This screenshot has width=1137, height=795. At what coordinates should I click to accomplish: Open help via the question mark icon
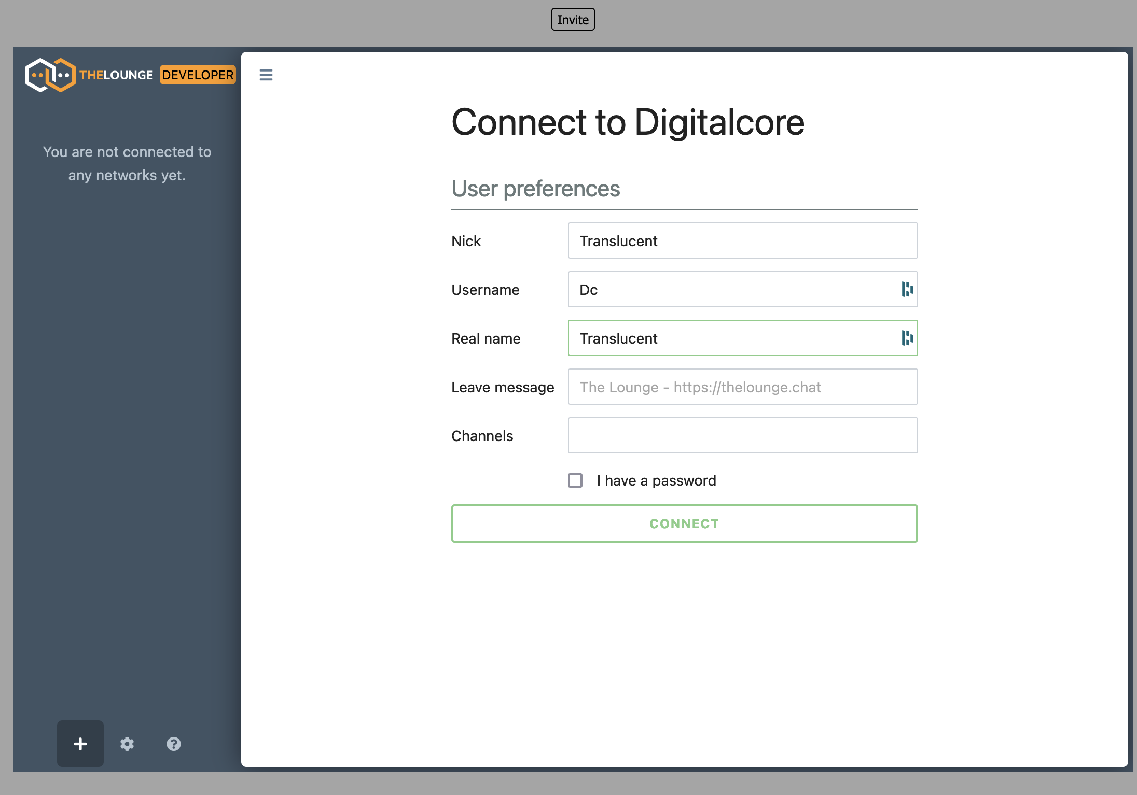[x=174, y=744]
